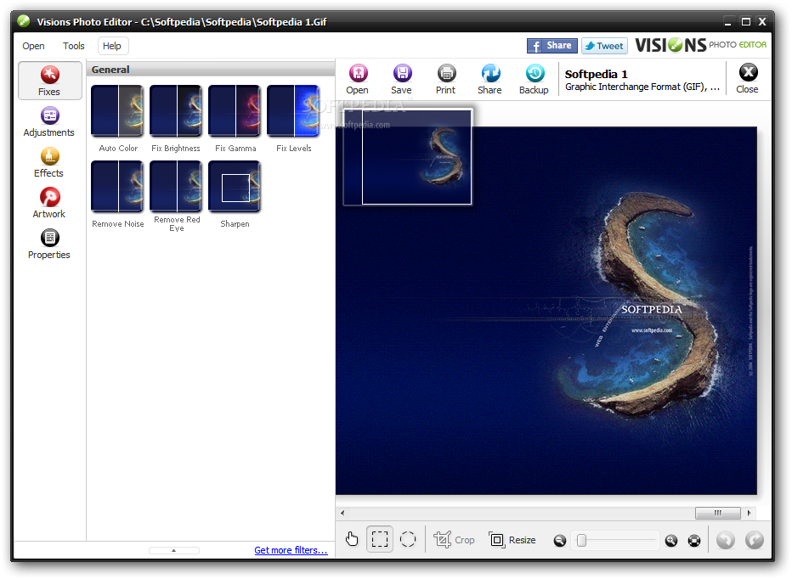Open the Tools menu
Viewport: 792px width, 579px height.
pyautogui.click(x=74, y=46)
